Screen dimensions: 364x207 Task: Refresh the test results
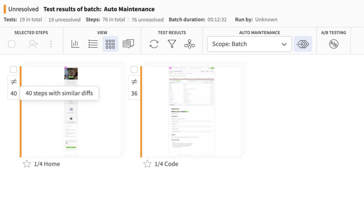pyautogui.click(x=154, y=44)
